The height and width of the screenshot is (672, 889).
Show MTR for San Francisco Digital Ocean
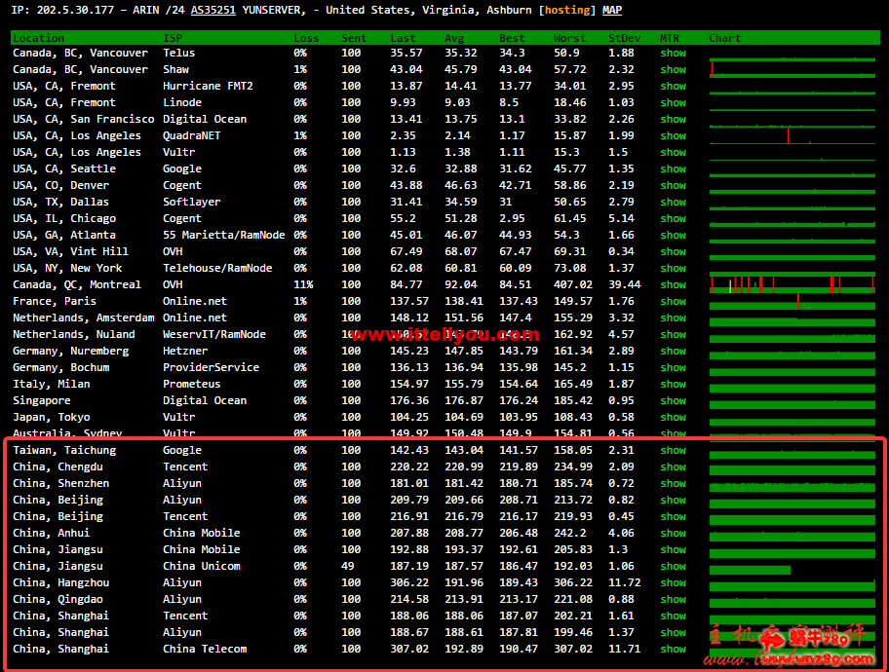(x=673, y=119)
